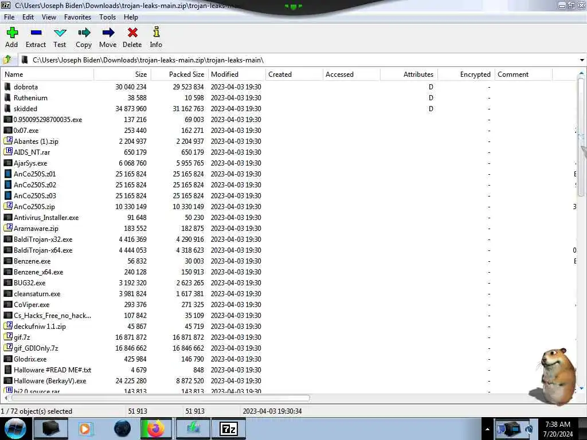This screenshot has width=587, height=440.
Task: Open the View menu
Action: pos(49,17)
